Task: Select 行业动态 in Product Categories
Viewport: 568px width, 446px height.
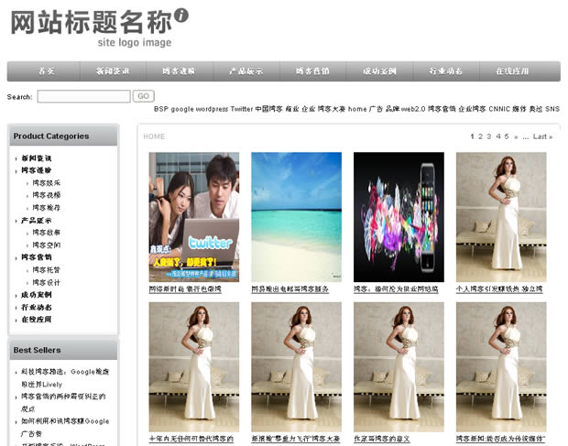Action: 37,308
